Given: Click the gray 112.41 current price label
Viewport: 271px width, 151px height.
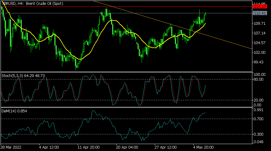Looking at the screenshot, I should click(x=260, y=13).
